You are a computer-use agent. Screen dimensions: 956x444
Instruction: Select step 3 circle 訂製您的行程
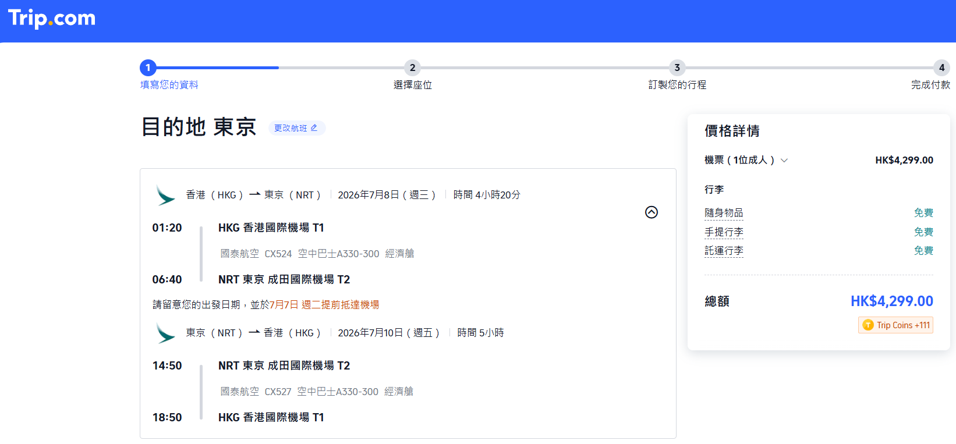(x=677, y=68)
